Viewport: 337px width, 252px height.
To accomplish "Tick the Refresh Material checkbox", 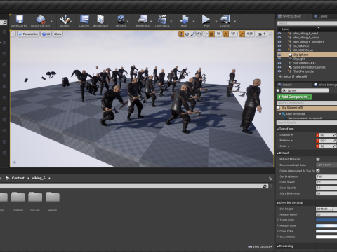I will pos(318,159).
